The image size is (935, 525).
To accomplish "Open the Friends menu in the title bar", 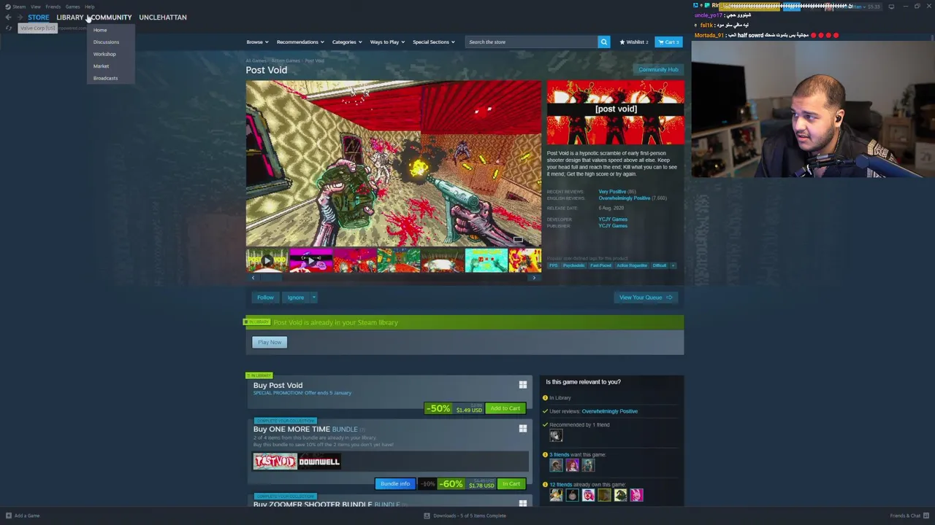I will (53, 7).
